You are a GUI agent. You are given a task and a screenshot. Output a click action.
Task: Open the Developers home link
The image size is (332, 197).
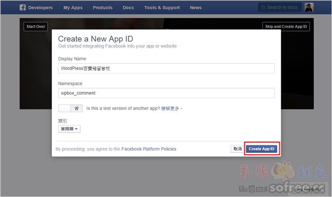pos(40,8)
